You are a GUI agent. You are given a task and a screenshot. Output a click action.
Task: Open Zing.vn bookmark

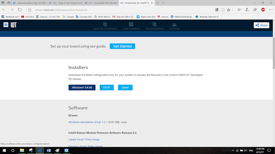(x=48, y=17)
